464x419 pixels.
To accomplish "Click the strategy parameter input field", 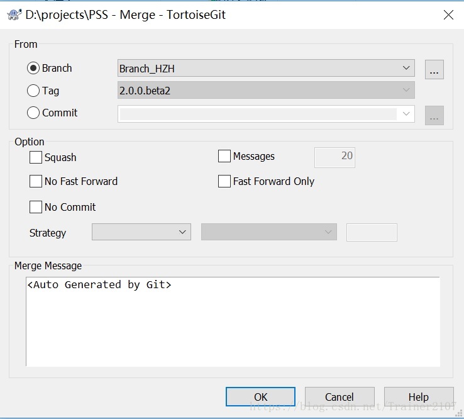I will [372, 232].
